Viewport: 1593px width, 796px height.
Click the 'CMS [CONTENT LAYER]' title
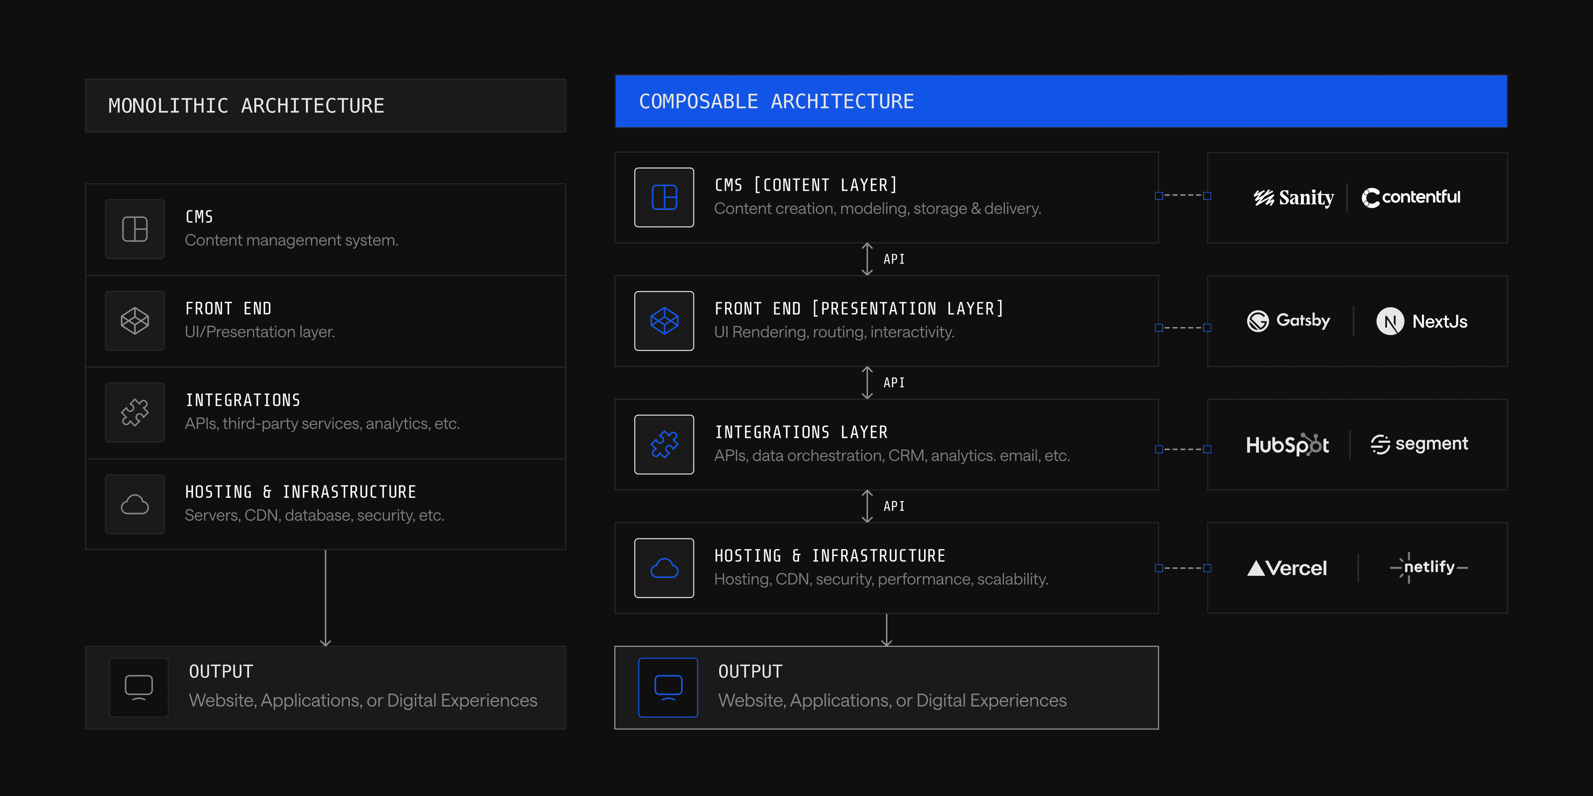click(806, 185)
